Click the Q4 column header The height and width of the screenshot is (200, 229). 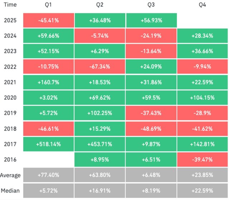point(203,5)
